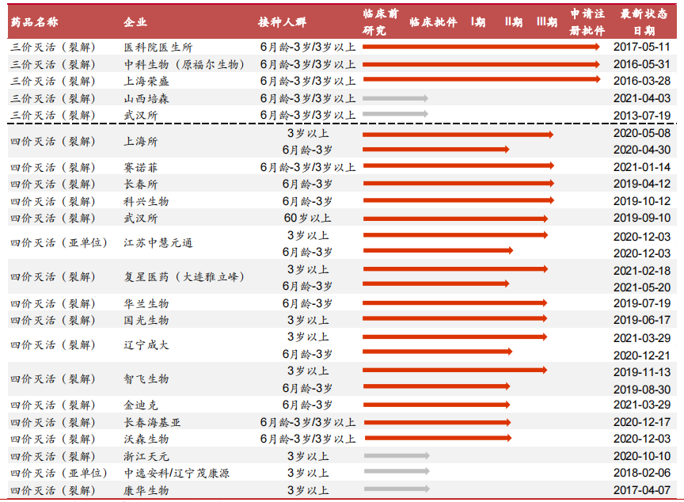Click the gray progress arrow for 康华生物
Image resolution: width=684 pixels, height=502 pixels.
[x=396, y=489]
